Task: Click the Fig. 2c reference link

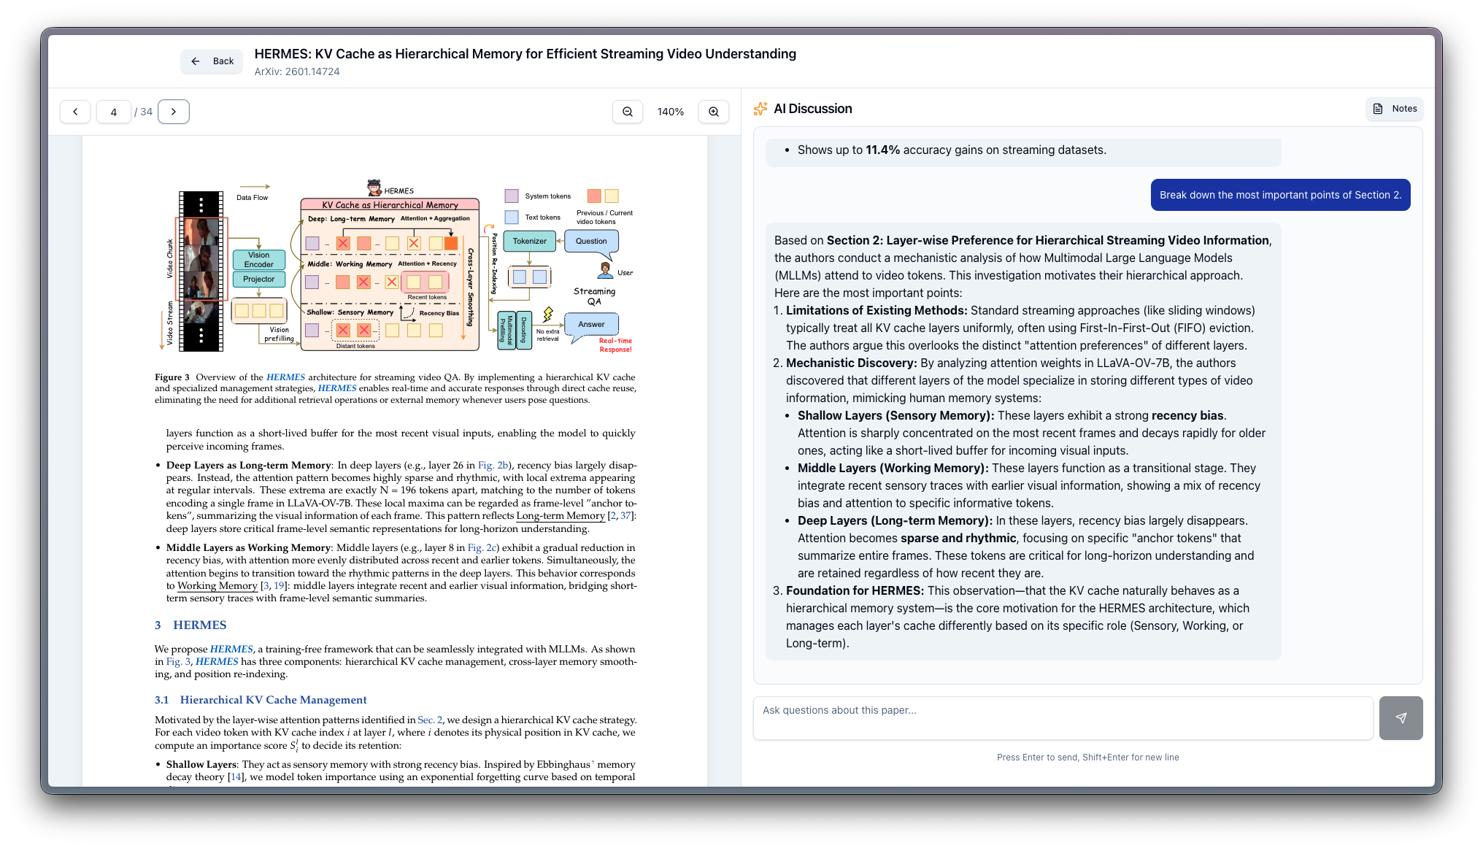Action: pyautogui.click(x=482, y=547)
